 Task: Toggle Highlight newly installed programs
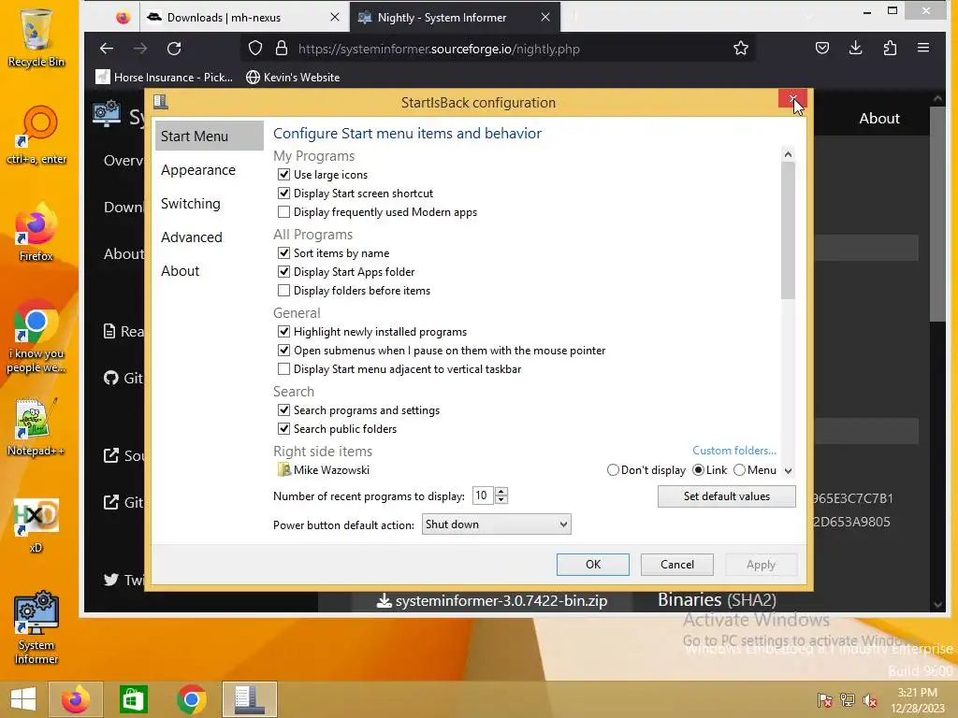point(283,332)
